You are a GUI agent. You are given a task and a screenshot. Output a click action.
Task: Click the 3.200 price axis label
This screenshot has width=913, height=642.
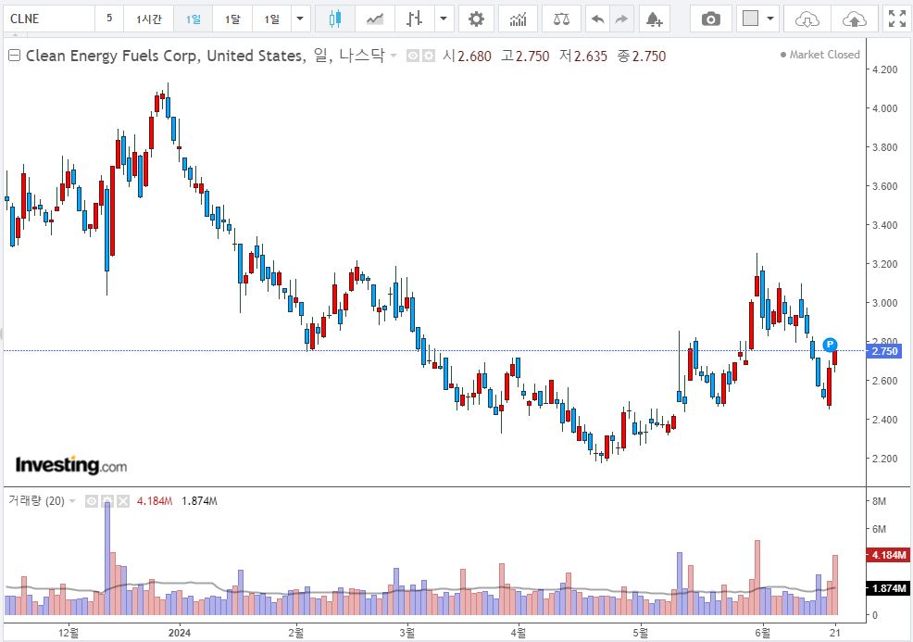(884, 264)
